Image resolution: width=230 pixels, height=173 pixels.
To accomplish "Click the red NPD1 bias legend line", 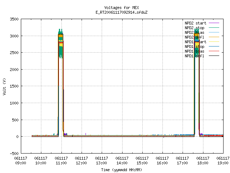I will [214, 51].
